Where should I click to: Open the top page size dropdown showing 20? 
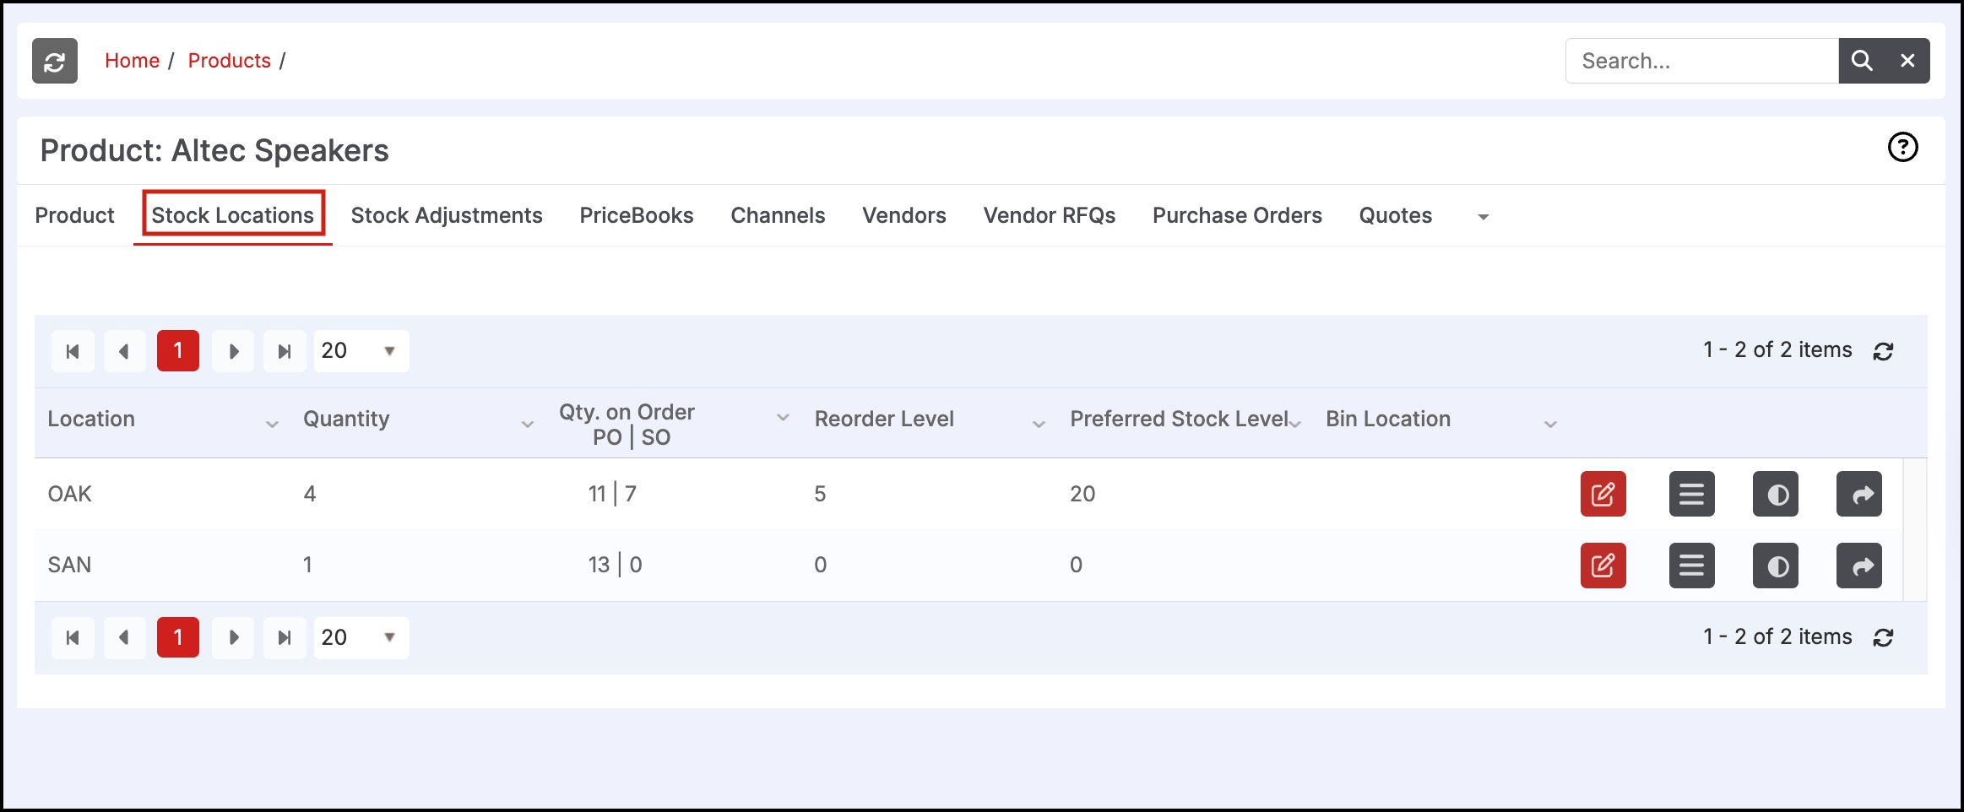point(361,351)
